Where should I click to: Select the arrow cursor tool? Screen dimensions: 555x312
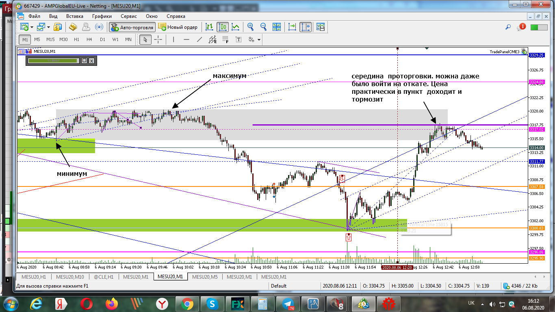[145, 39]
